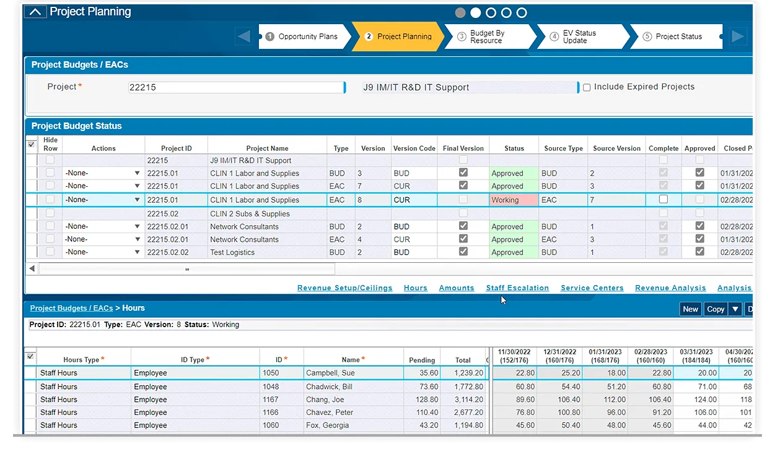This screenshot has width=775, height=449.
Task: Click select-all icon in Project Budget Status header
Action: 32,145
